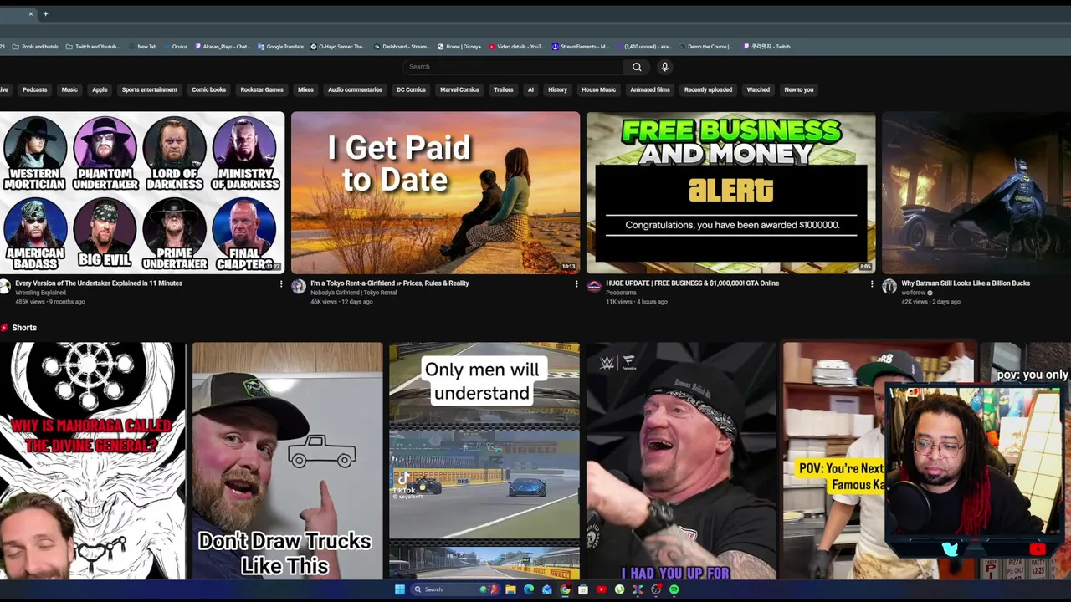Open more options for GTA Online video

pyautogui.click(x=872, y=284)
